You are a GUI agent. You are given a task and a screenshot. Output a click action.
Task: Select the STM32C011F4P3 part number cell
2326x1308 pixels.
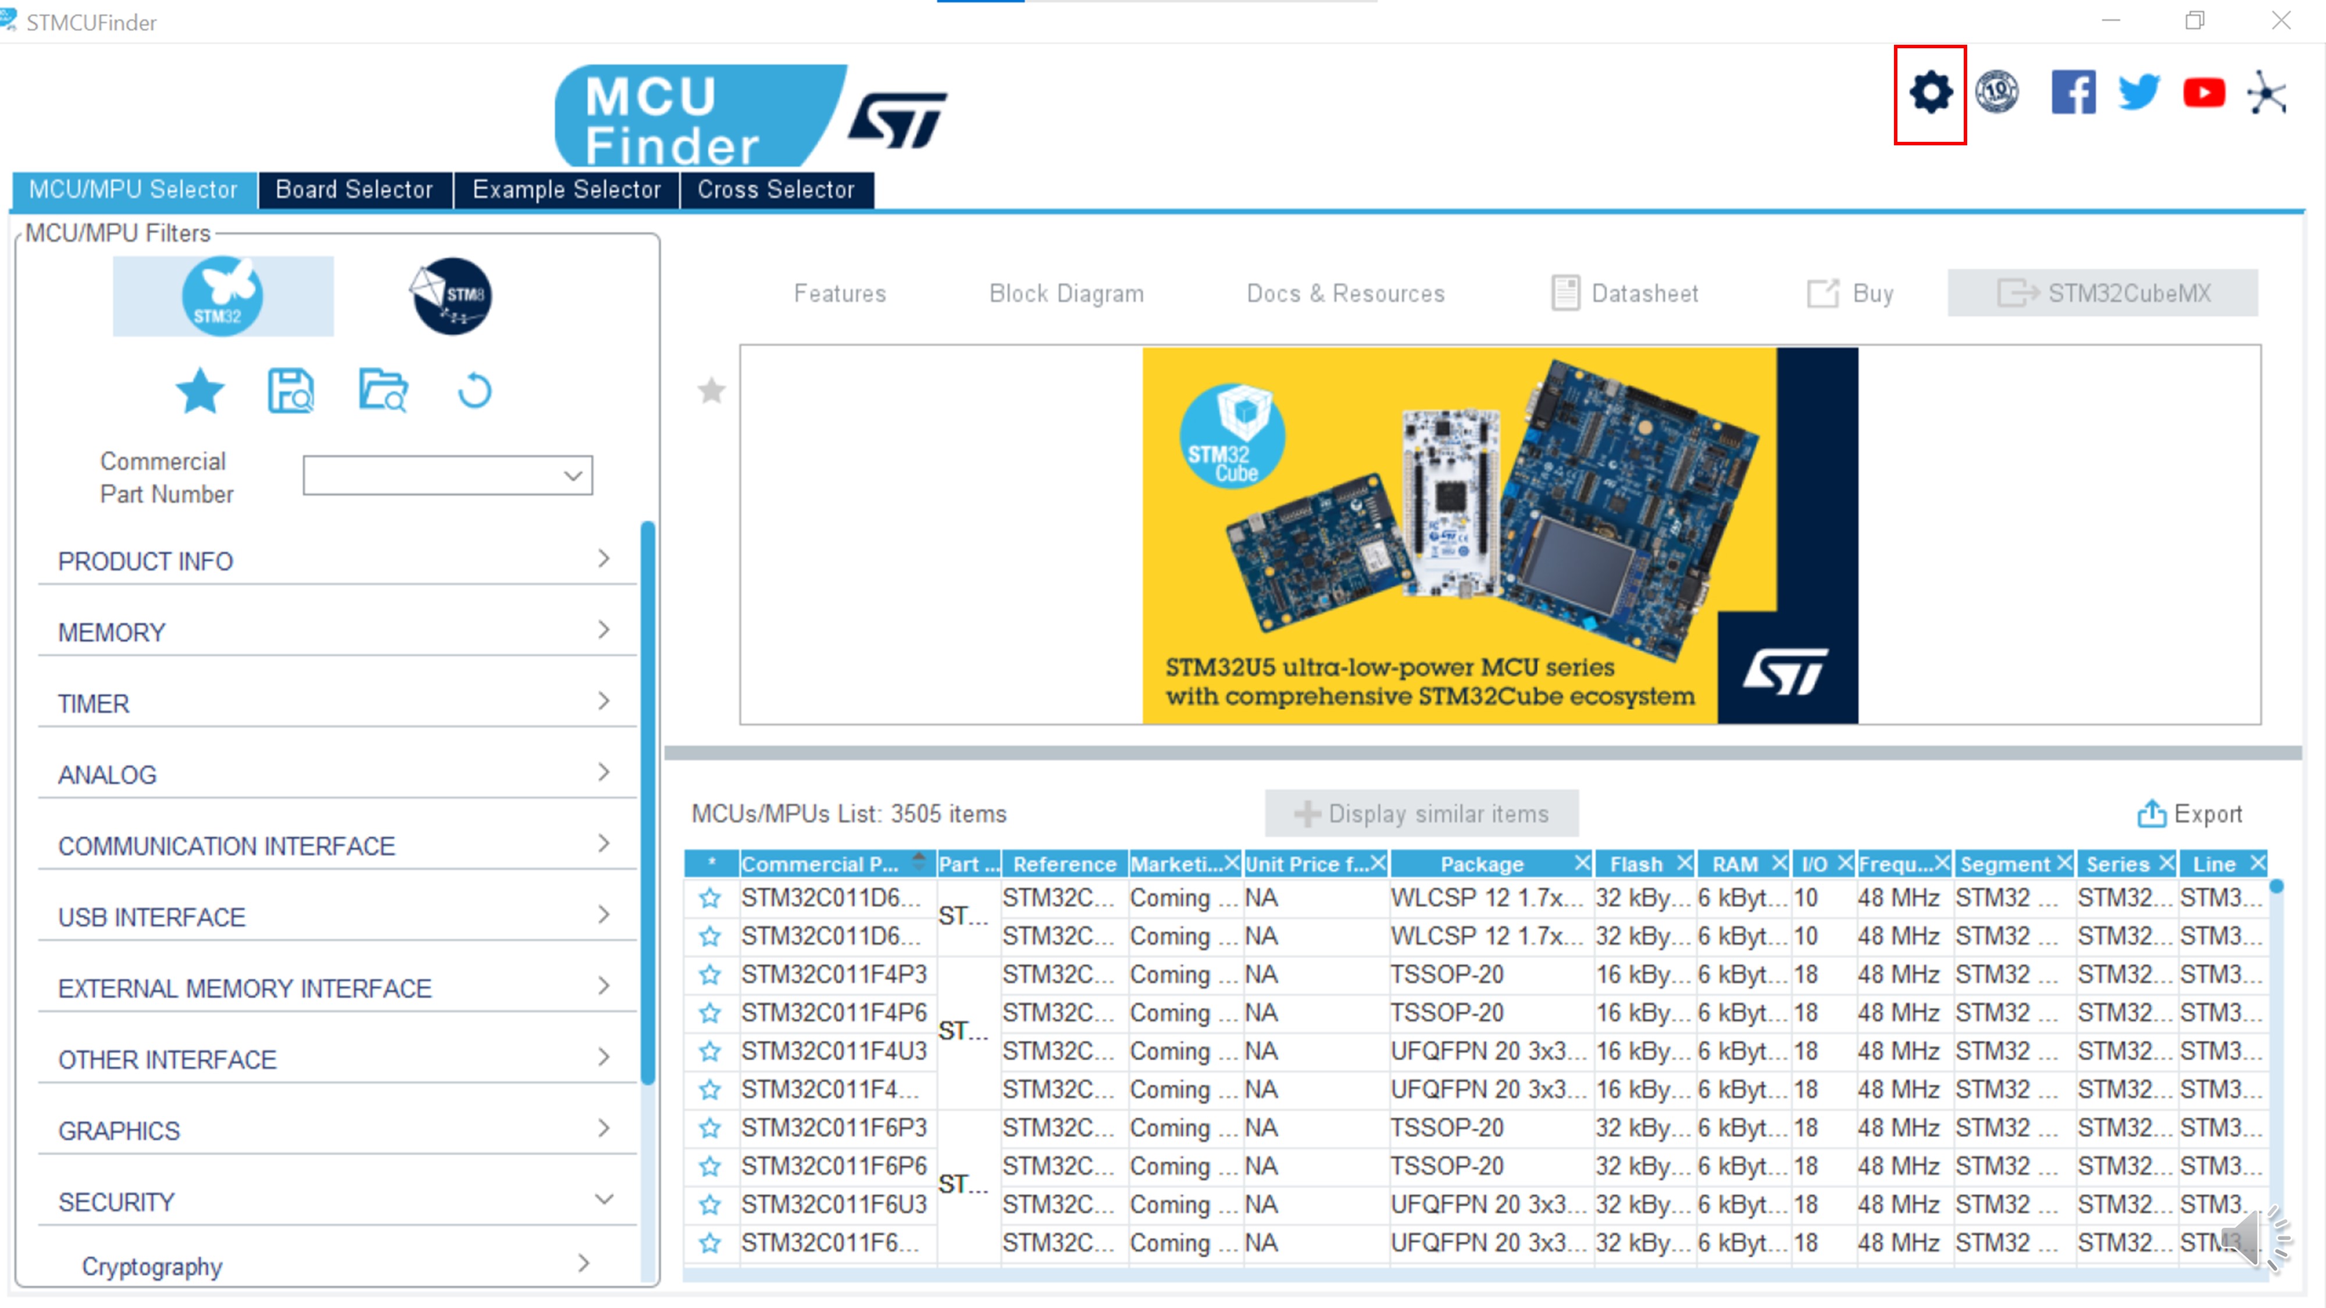(x=833, y=974)
